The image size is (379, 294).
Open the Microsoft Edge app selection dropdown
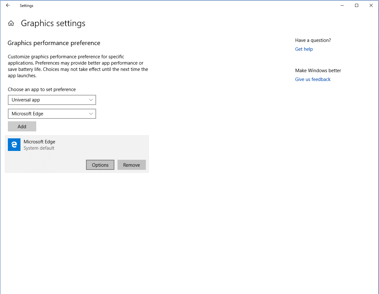52,114
